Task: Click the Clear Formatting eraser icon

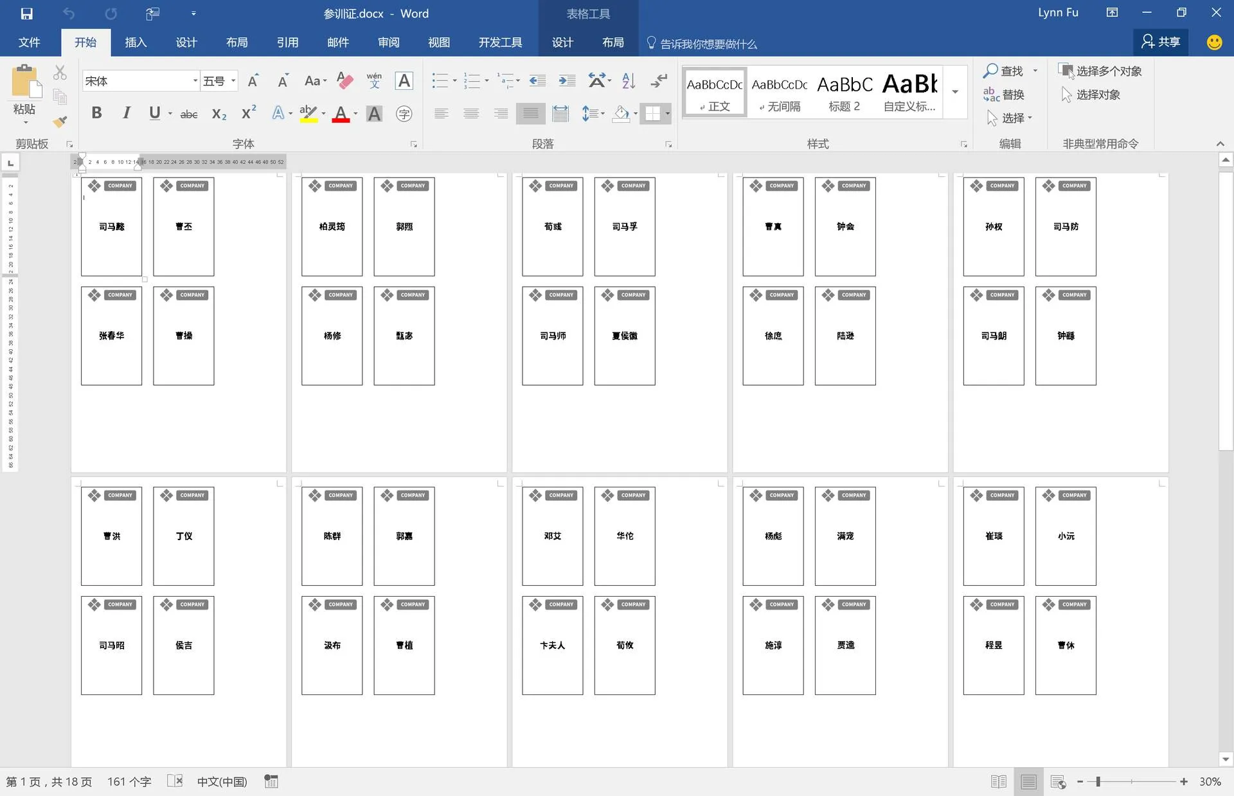Action: [x=345, y=80]
